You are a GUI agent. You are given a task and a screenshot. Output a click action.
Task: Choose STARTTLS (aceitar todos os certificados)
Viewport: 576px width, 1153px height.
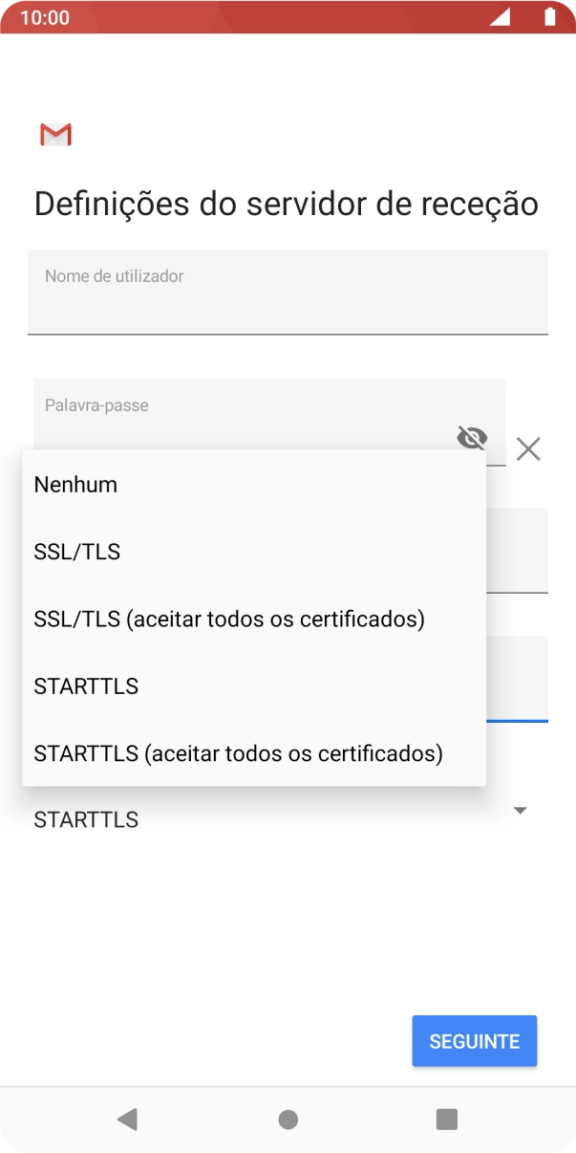pos(238,752)
